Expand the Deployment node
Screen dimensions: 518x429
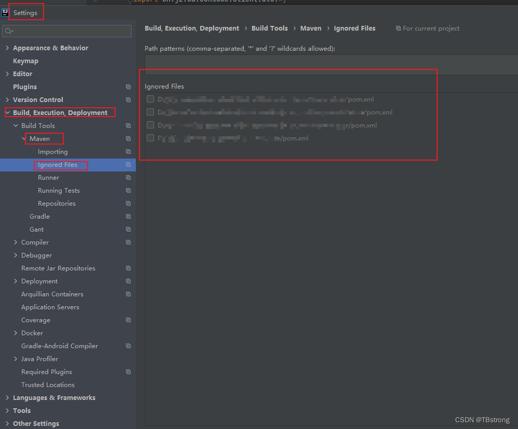[16, 281]
